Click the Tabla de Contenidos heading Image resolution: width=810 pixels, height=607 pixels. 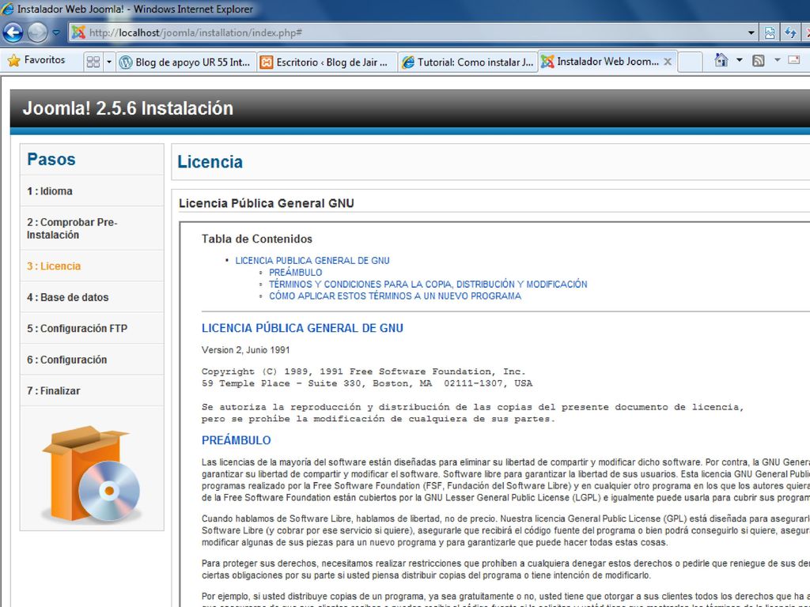[257, 239]
